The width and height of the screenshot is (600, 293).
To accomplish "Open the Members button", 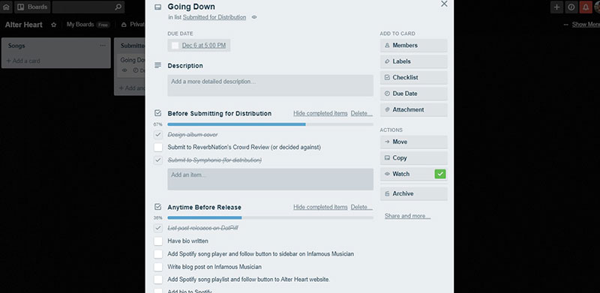I will pyautogui.click(x=414, y=46).
